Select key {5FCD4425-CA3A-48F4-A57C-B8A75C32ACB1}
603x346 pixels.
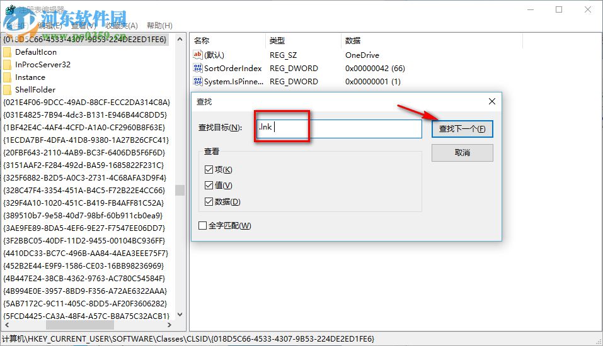point(86,316)
